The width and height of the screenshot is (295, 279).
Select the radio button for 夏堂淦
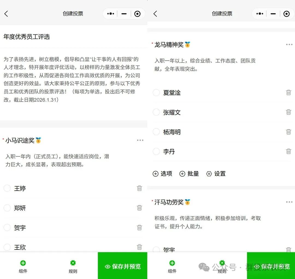(156, 93)
